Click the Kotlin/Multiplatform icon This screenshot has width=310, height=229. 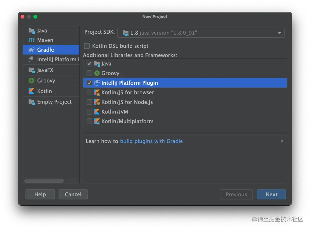(x=97, y=122)
